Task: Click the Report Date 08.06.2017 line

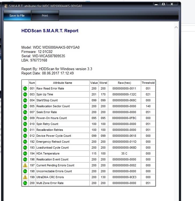Action: [47, 73]
